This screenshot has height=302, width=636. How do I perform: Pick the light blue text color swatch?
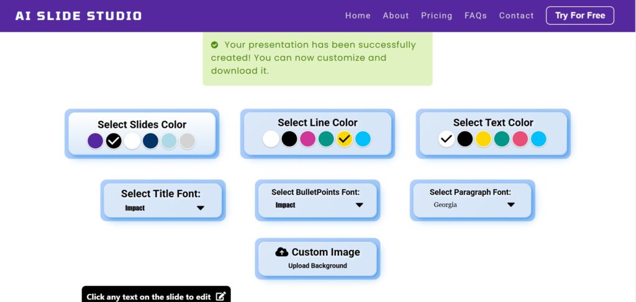pyautogui.click(x=538, y=139)
